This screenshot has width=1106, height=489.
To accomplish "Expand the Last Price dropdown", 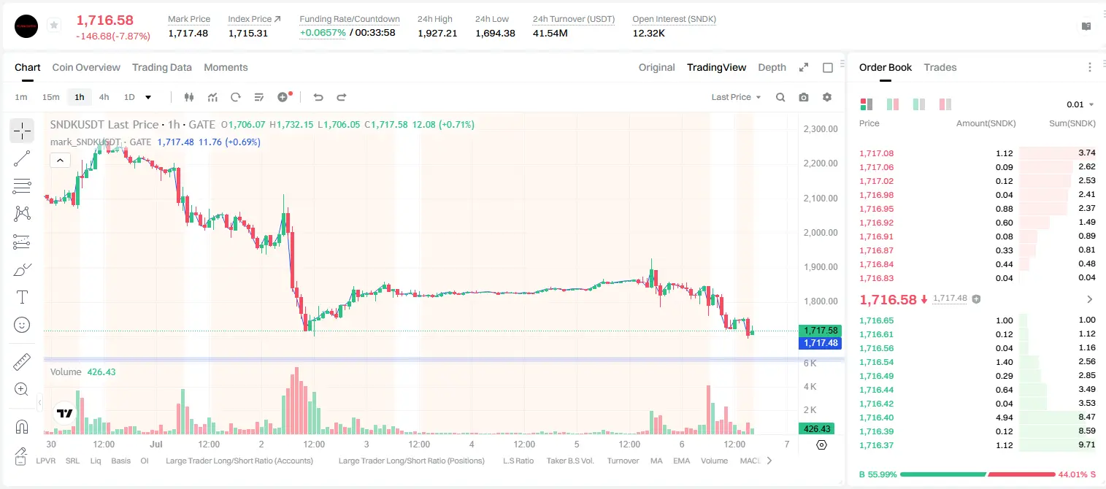I will pyautogui.click(x=736, y=97).
